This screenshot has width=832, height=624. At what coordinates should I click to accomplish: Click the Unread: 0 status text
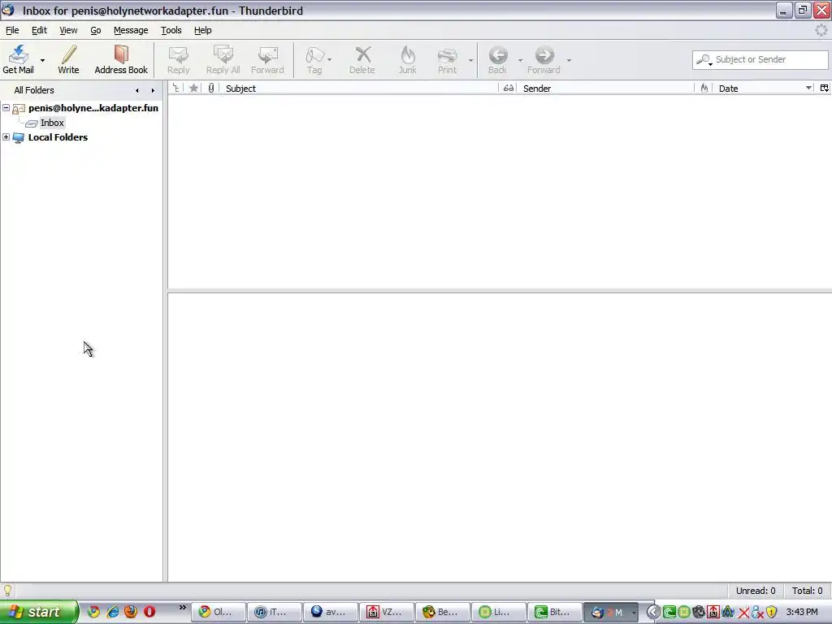(x=756, y=591)
